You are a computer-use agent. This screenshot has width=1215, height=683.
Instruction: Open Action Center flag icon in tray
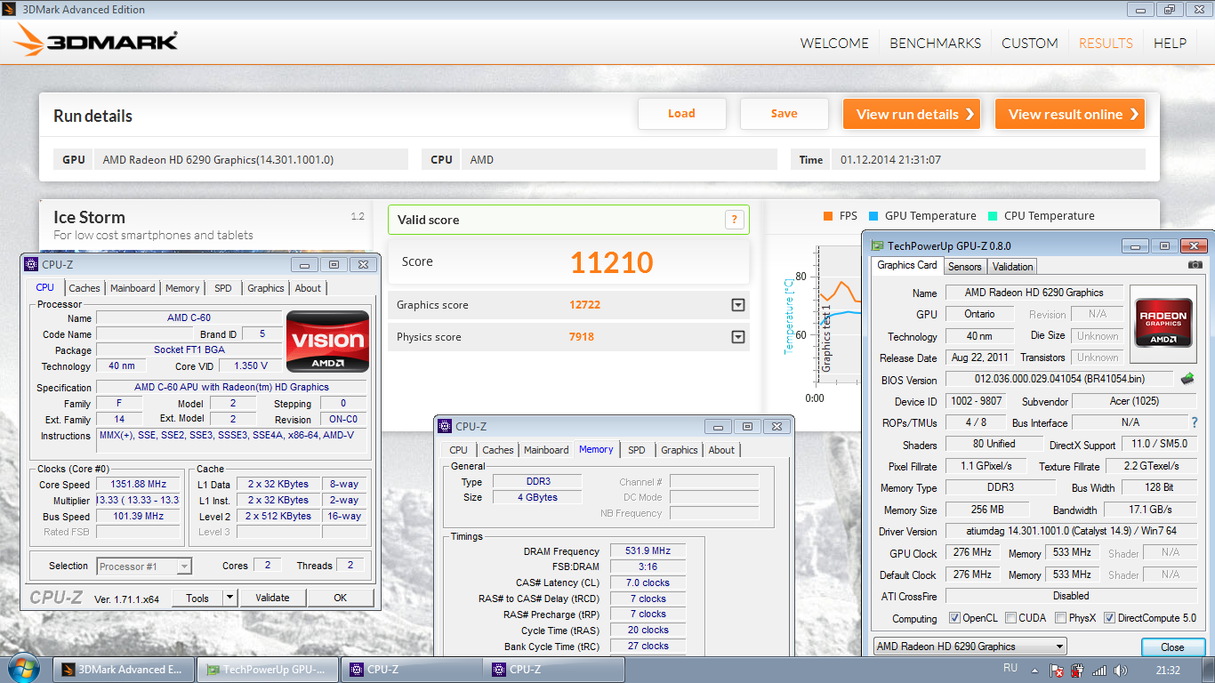[x=1057, y=671]
